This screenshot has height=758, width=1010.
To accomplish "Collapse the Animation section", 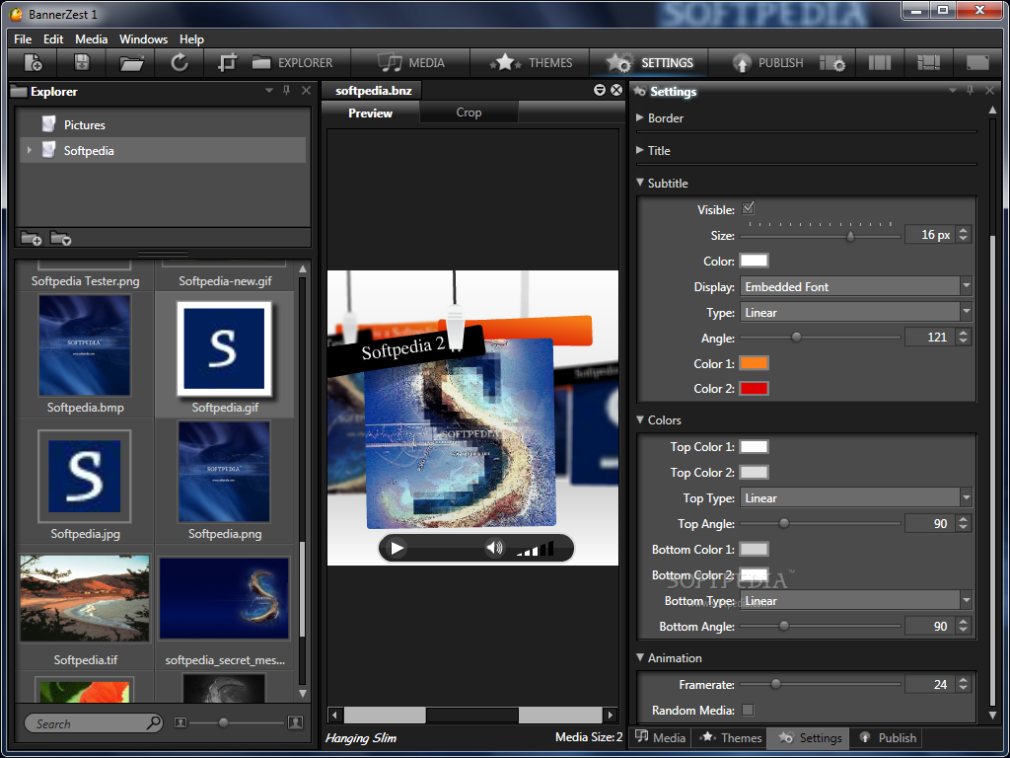I will point(640,656).
